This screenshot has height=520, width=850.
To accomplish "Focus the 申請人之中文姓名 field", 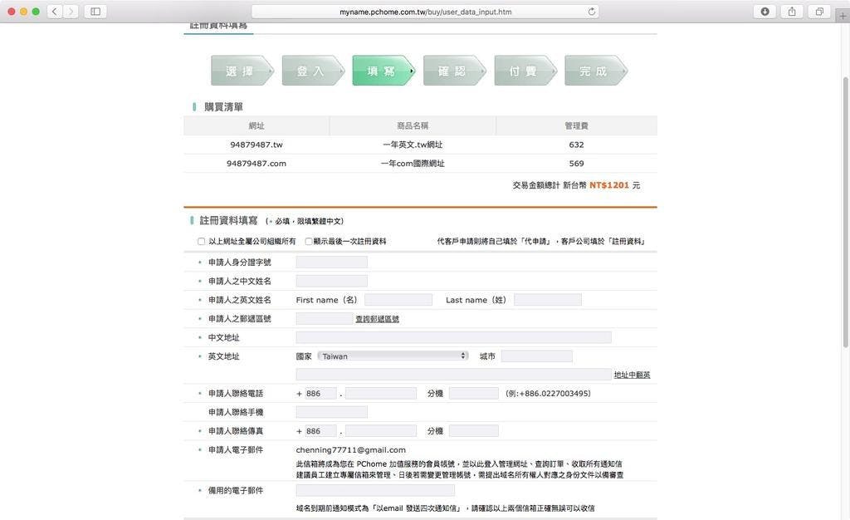I will tap(332, 281).
